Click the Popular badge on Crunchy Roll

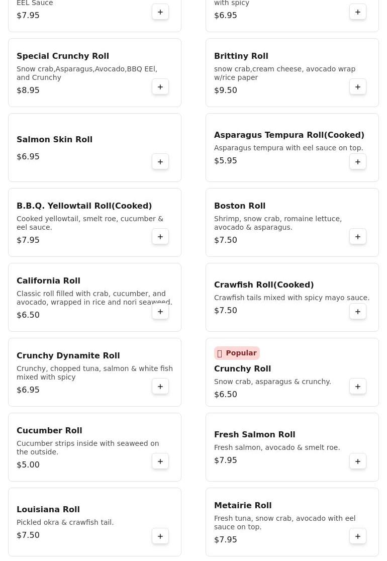point(237,353)
